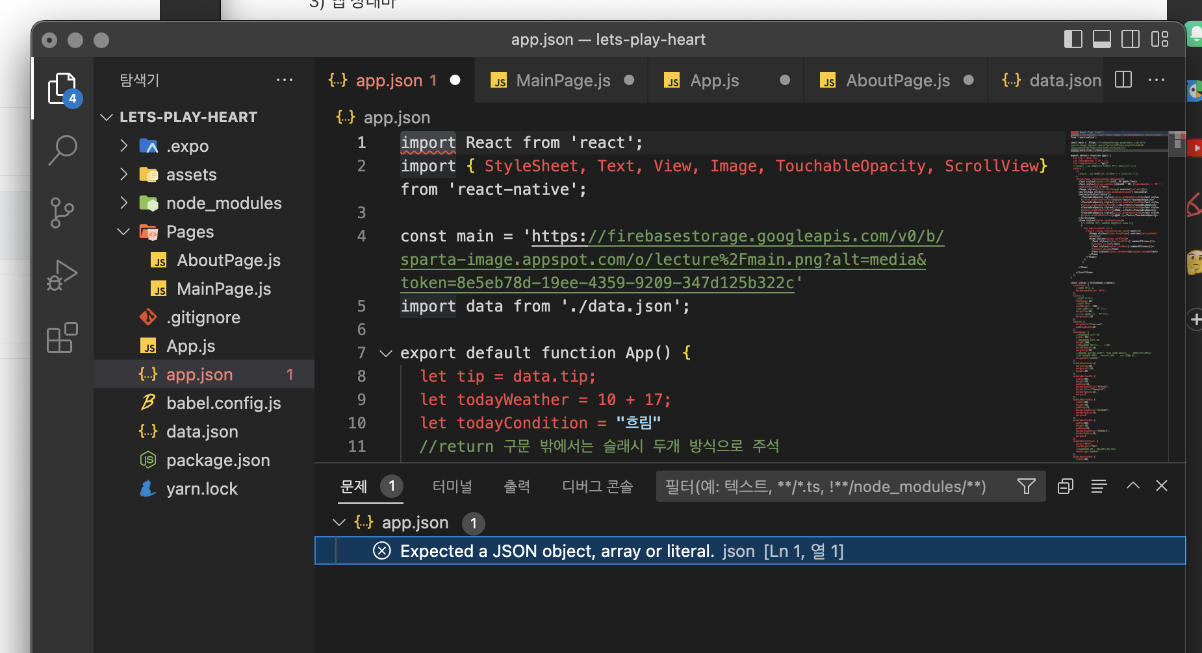This screenshot has width=1202, height=653.
Task: Open App.js in the file tree
Action: click(204, 346)
